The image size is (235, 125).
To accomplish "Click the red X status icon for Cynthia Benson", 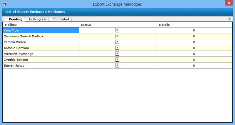I will pos(117,60).
